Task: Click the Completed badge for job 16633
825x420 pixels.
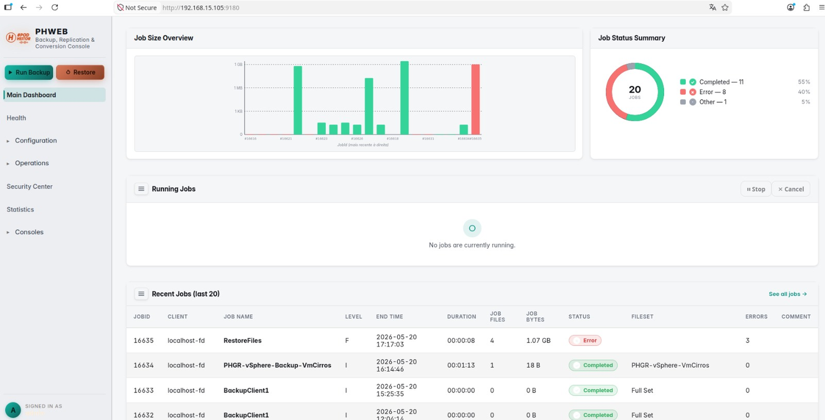Action: click(x=593, y=390)
